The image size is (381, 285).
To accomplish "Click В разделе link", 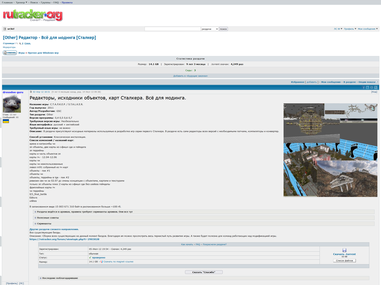I will (x=350, y=82).
